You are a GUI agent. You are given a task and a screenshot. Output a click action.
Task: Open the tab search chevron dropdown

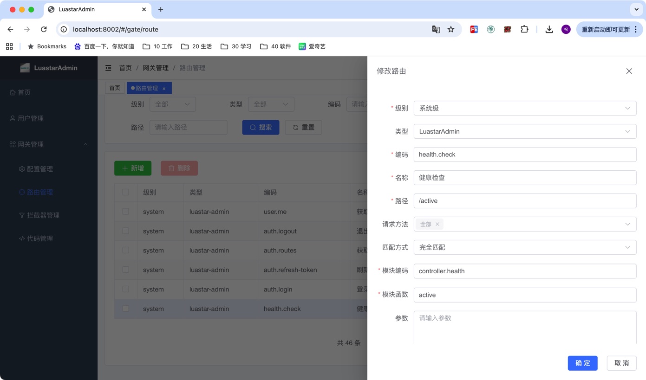tap(636, 9)
